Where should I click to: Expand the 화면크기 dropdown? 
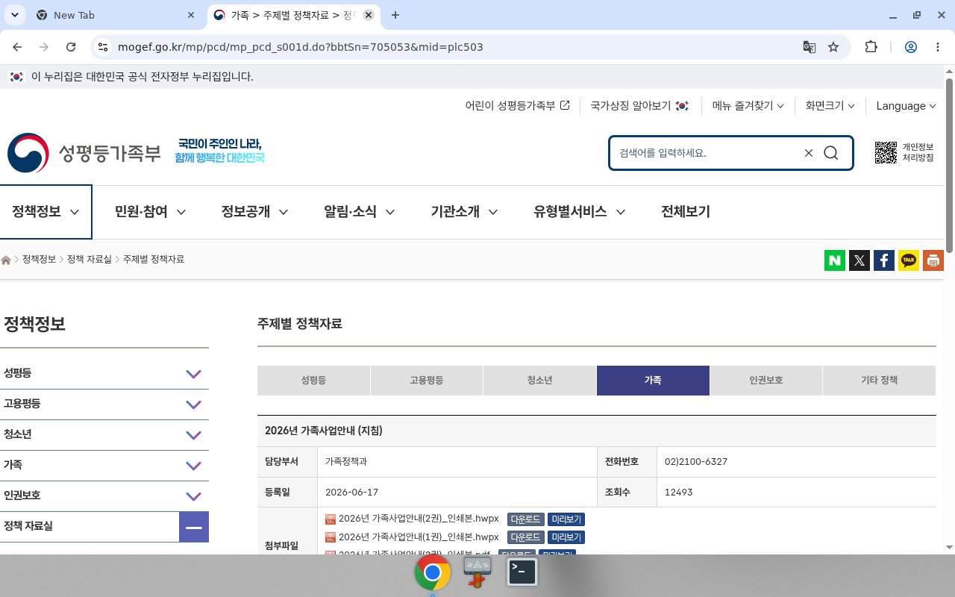[x=830, y=106]
